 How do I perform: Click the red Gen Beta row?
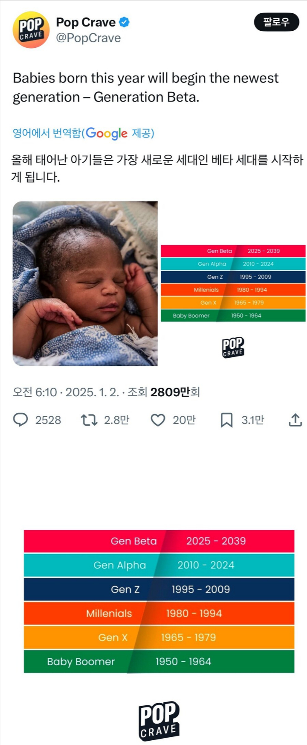coord(159,541)
